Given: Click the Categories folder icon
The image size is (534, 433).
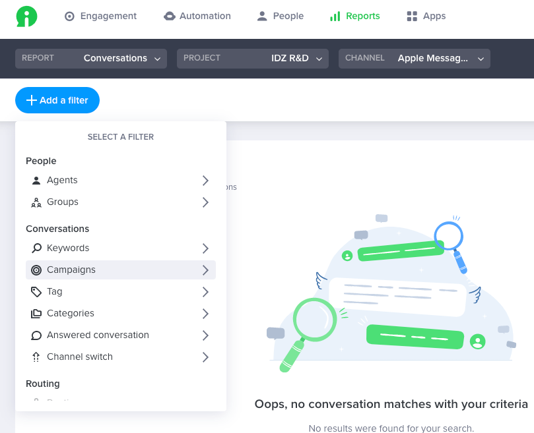Looking at the screenshot, I should pos(36,314).
